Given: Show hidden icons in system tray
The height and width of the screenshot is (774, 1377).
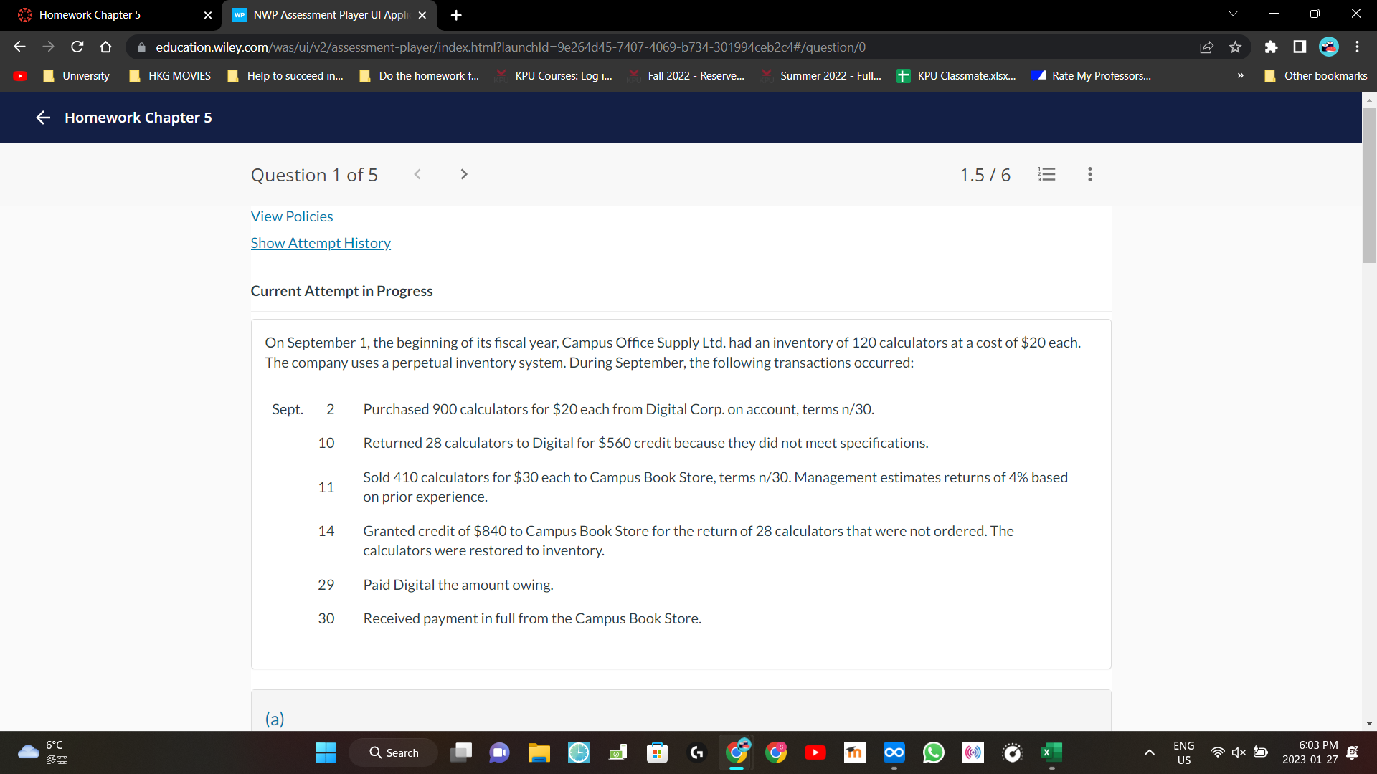Looking at the screenshot, I should tap(1149, 752).
